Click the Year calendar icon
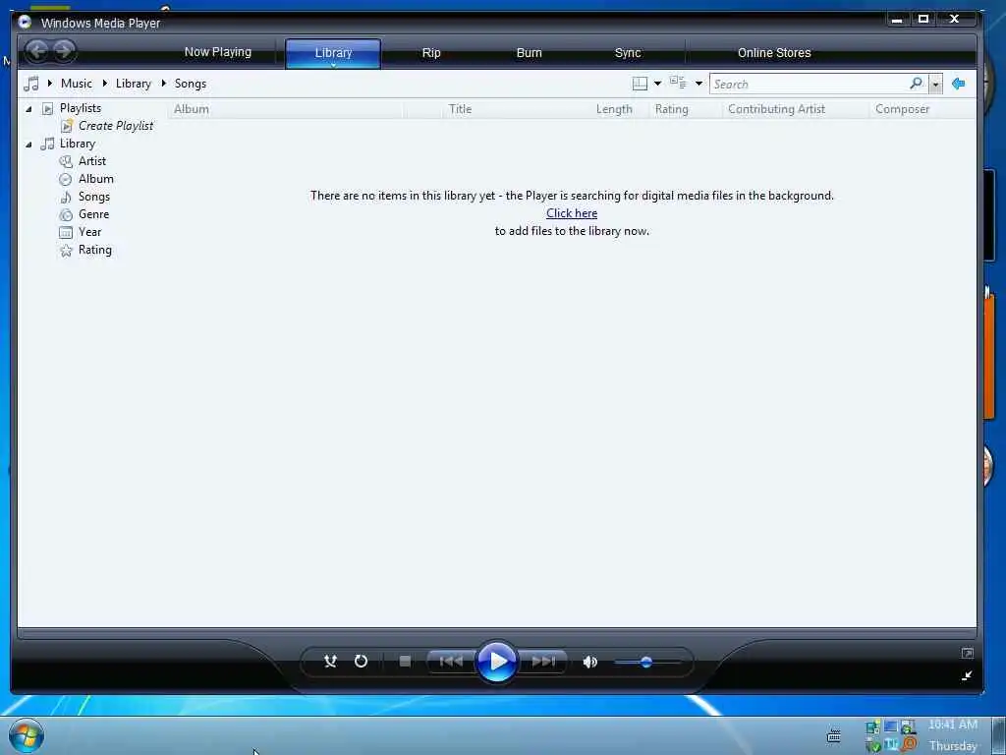This screenshot has height=755, width=1006. pos(66,232)
